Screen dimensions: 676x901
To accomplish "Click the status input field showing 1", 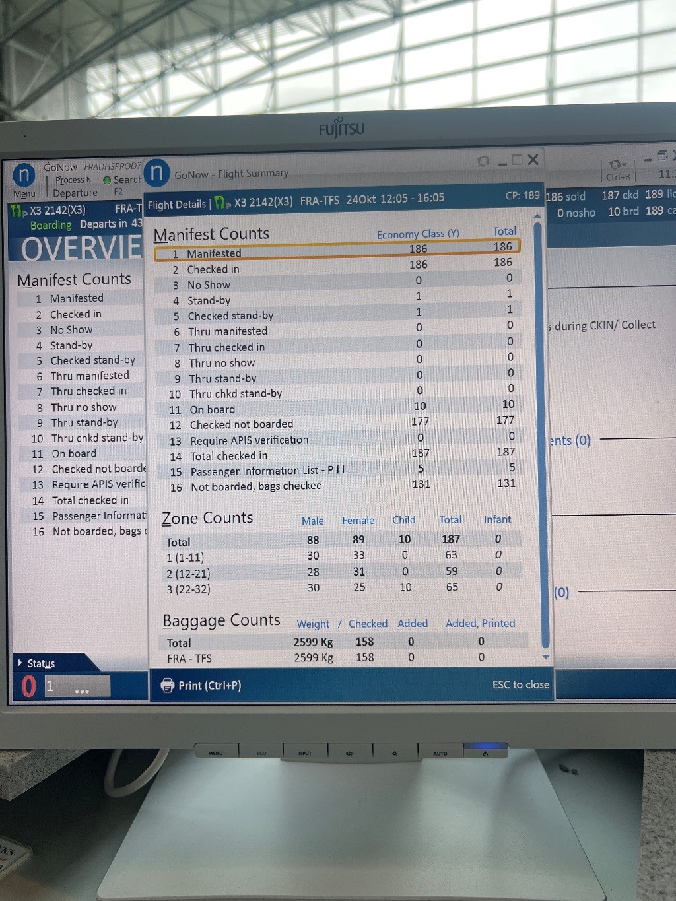I will point(76,686).
